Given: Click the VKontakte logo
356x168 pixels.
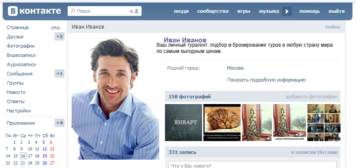Looking at the screenshot, I should point(34,11).
